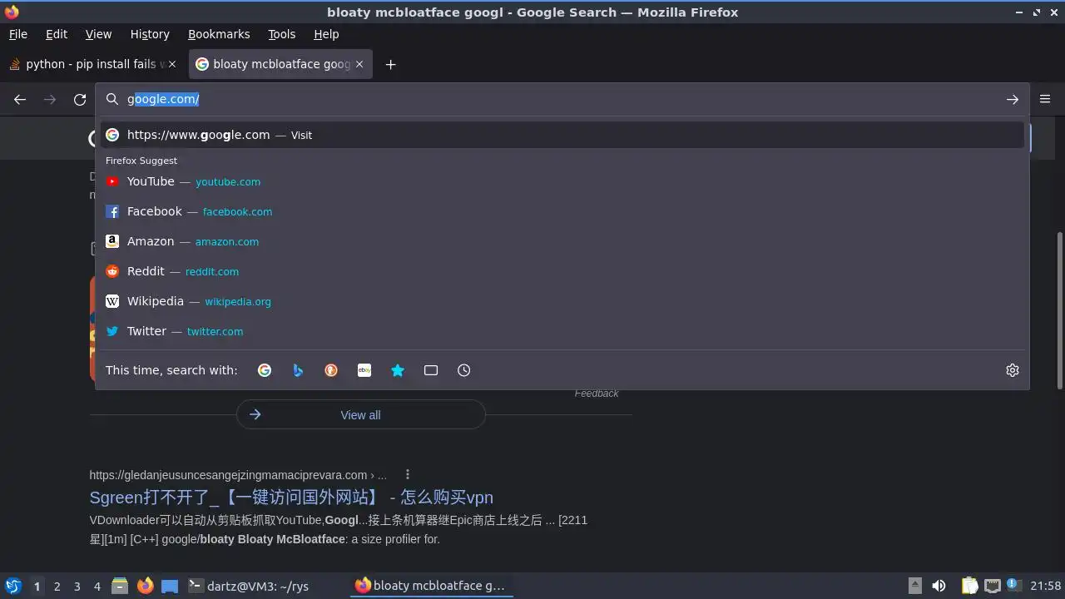Switch to workspace 2
1065x599 pixels.
[x=57, y=586]
